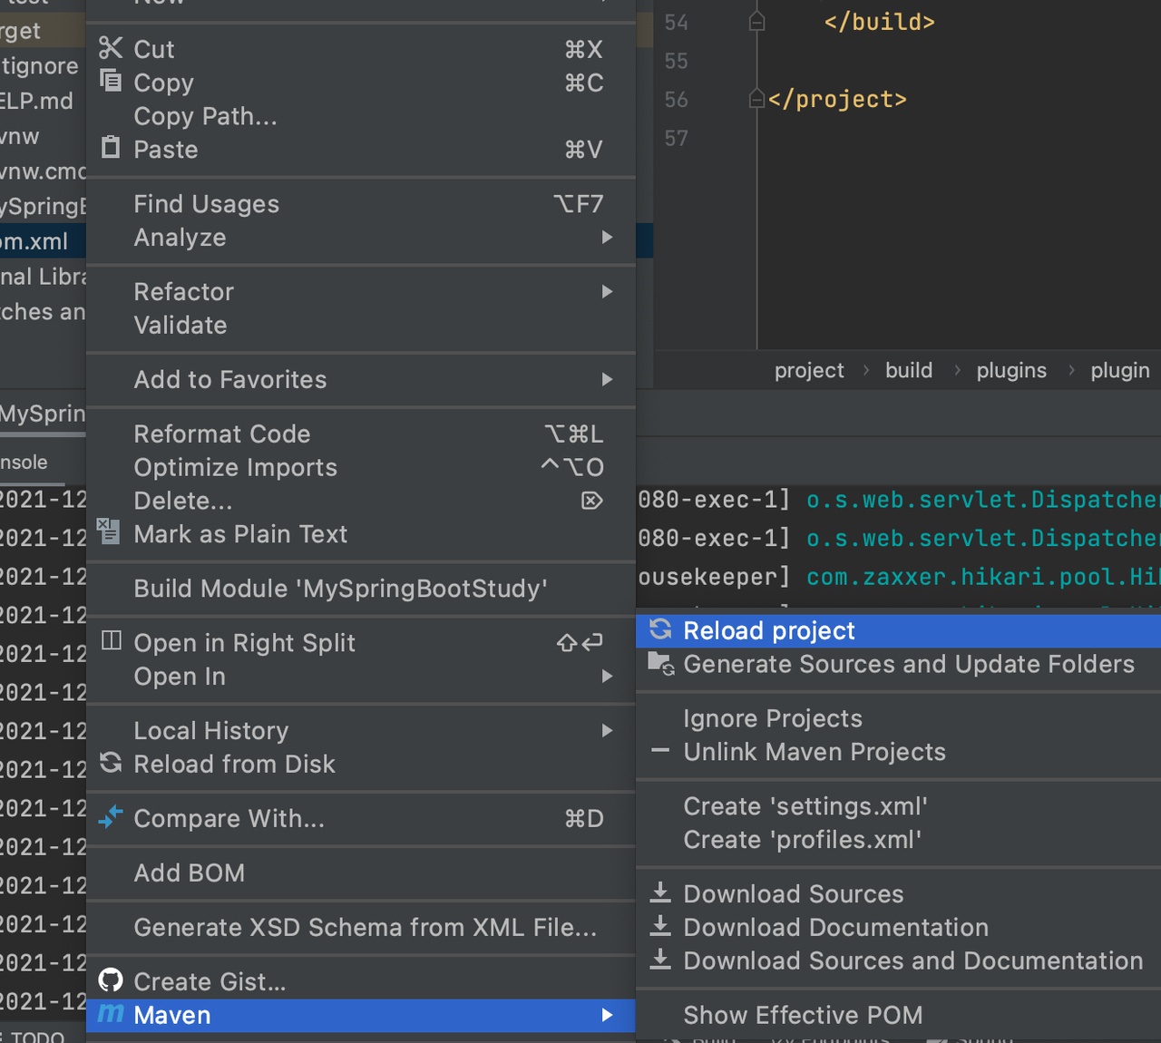Image resolution: width=1161 pixels, height=1043 pixels.
Task: Click download icon for Sources and Documentation
Action: point(660,960)
